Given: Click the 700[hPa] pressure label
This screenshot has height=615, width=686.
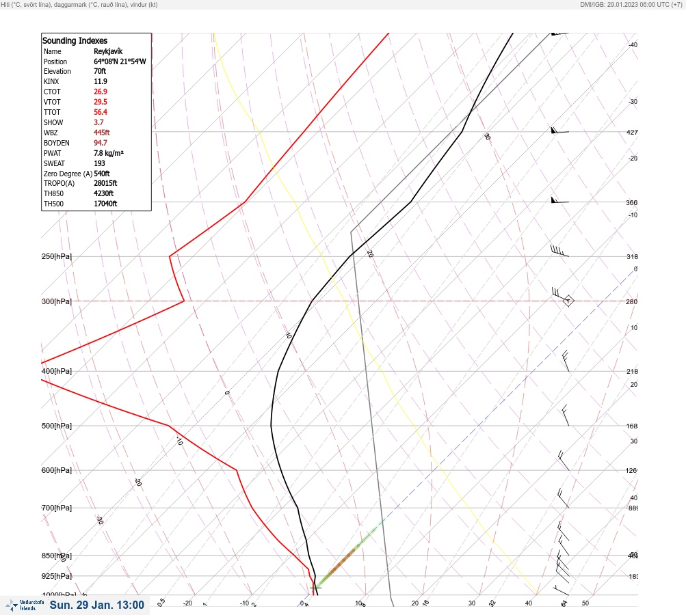Looking at the screenshot, I should (57, 508).
